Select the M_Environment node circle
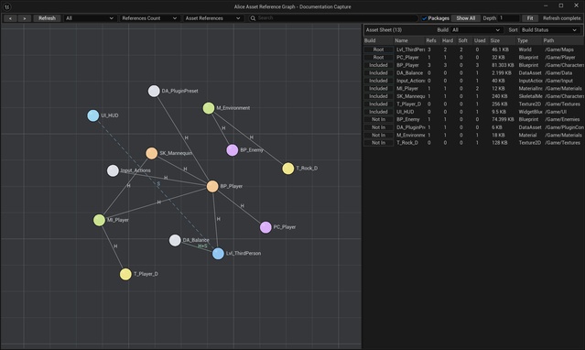 click(x=209, y=108)
